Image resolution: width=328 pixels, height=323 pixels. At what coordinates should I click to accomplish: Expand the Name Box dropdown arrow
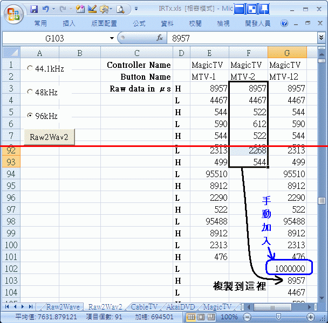pos(112,38)
